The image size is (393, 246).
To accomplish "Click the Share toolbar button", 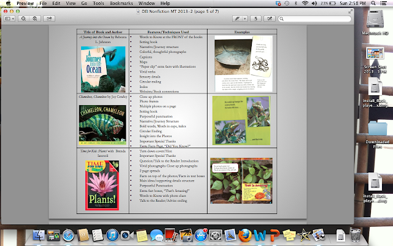I will click(x=49, y=18).
